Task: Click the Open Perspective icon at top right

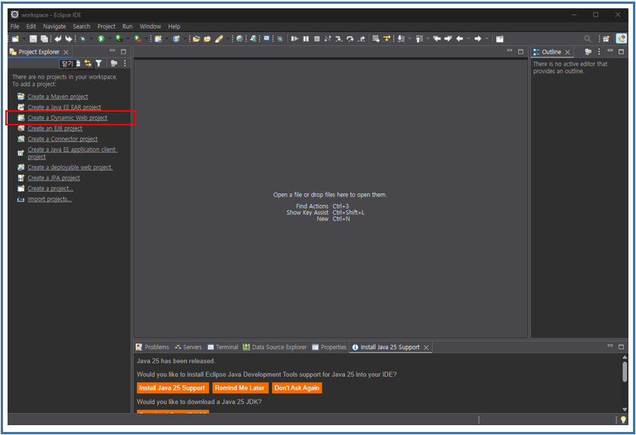Action: (x=605, y=38)
